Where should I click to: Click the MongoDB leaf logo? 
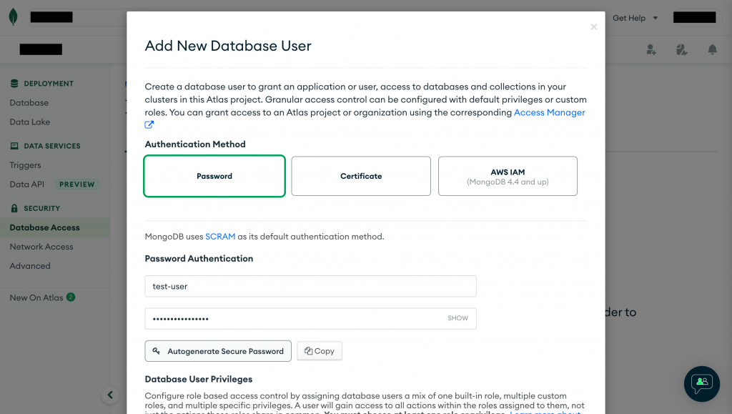(x=13, y=16)
